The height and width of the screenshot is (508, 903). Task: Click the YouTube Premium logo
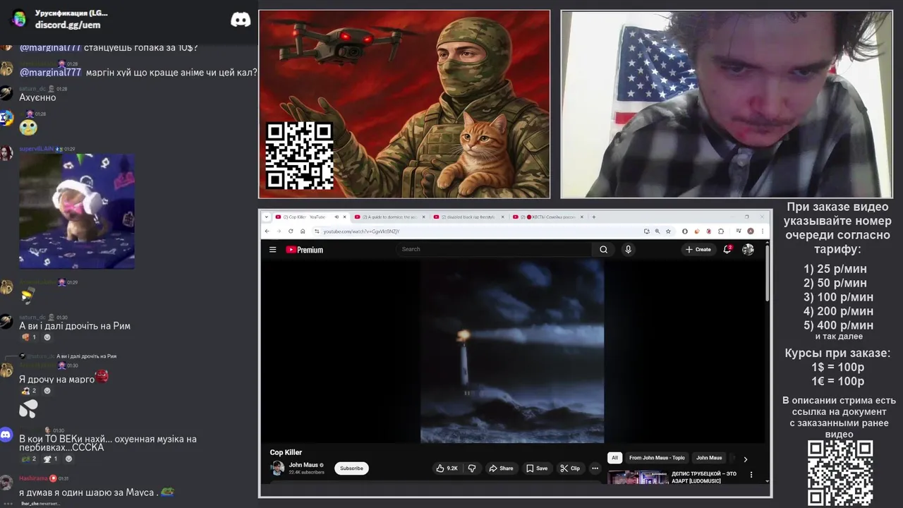304,250
